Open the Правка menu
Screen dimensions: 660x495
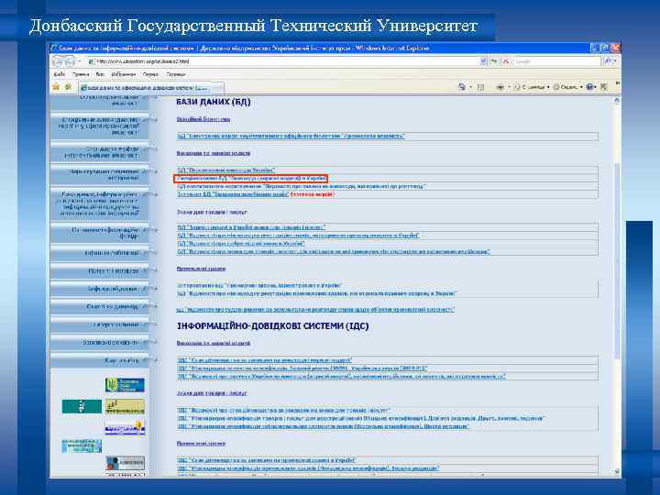click(x=81, y=74)
